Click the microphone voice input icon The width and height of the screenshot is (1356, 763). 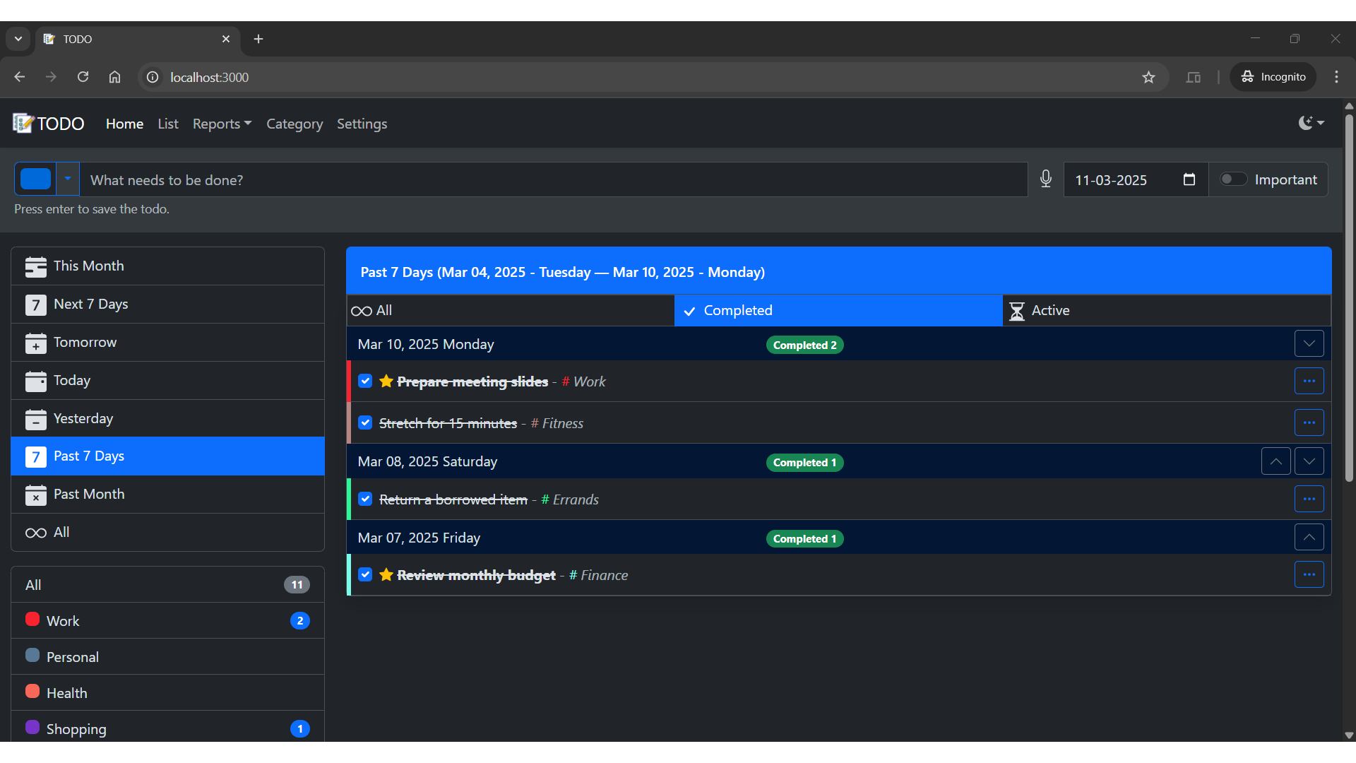[x=1046, y=179]
